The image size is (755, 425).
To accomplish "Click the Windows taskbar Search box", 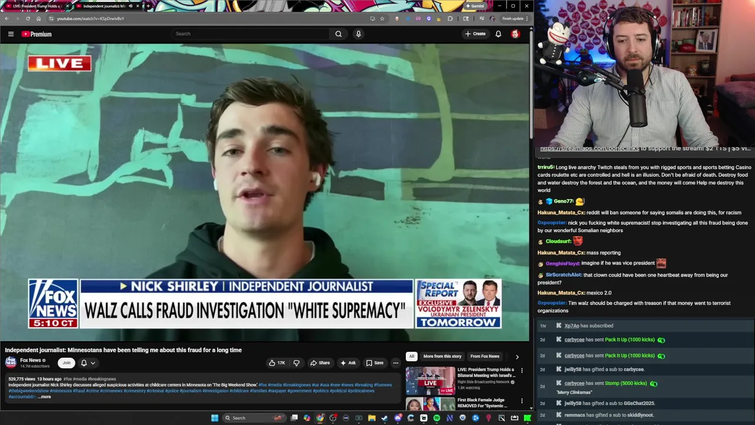I will tap(254, 418).
